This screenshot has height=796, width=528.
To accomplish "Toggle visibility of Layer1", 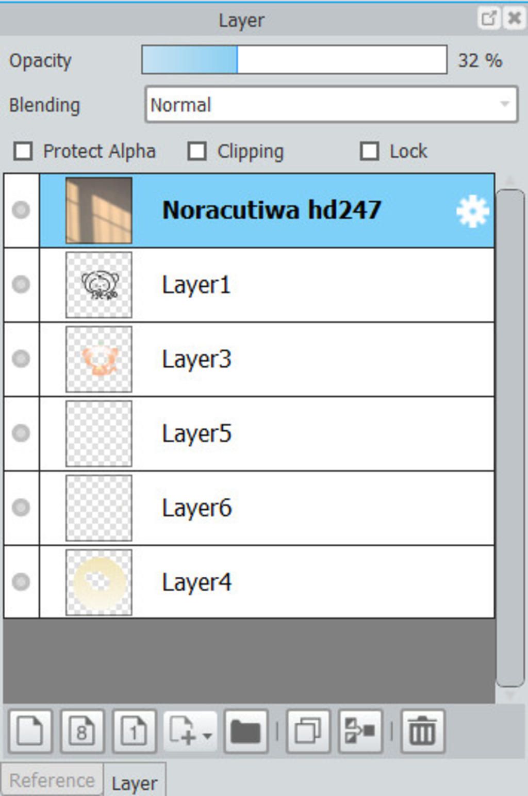I will [x=21, y=284].
